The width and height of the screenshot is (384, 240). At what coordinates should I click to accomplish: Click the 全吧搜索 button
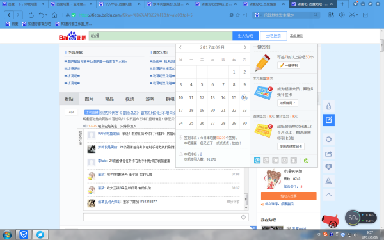point(273,36)
